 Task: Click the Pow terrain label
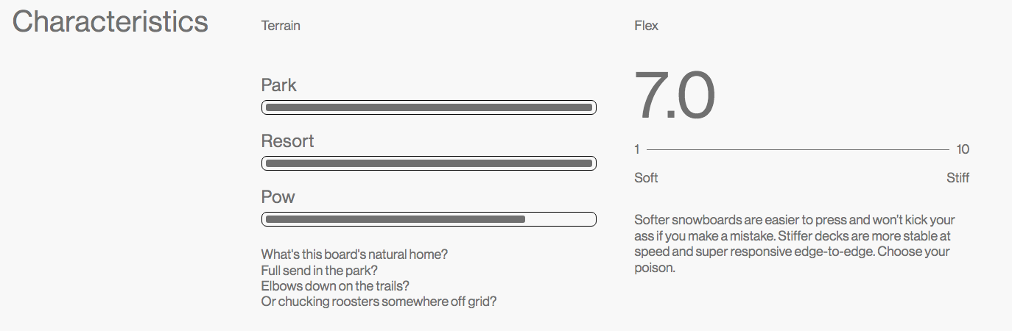(278, 197)
